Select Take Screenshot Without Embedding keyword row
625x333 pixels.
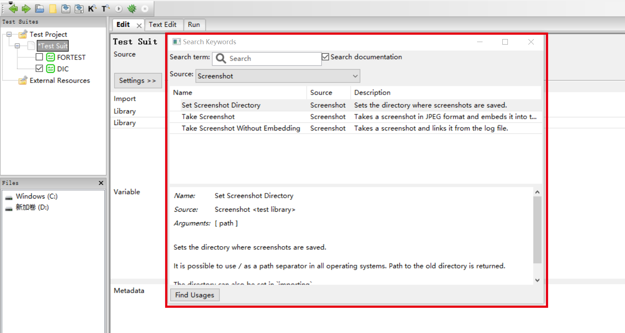pos(356,128)
